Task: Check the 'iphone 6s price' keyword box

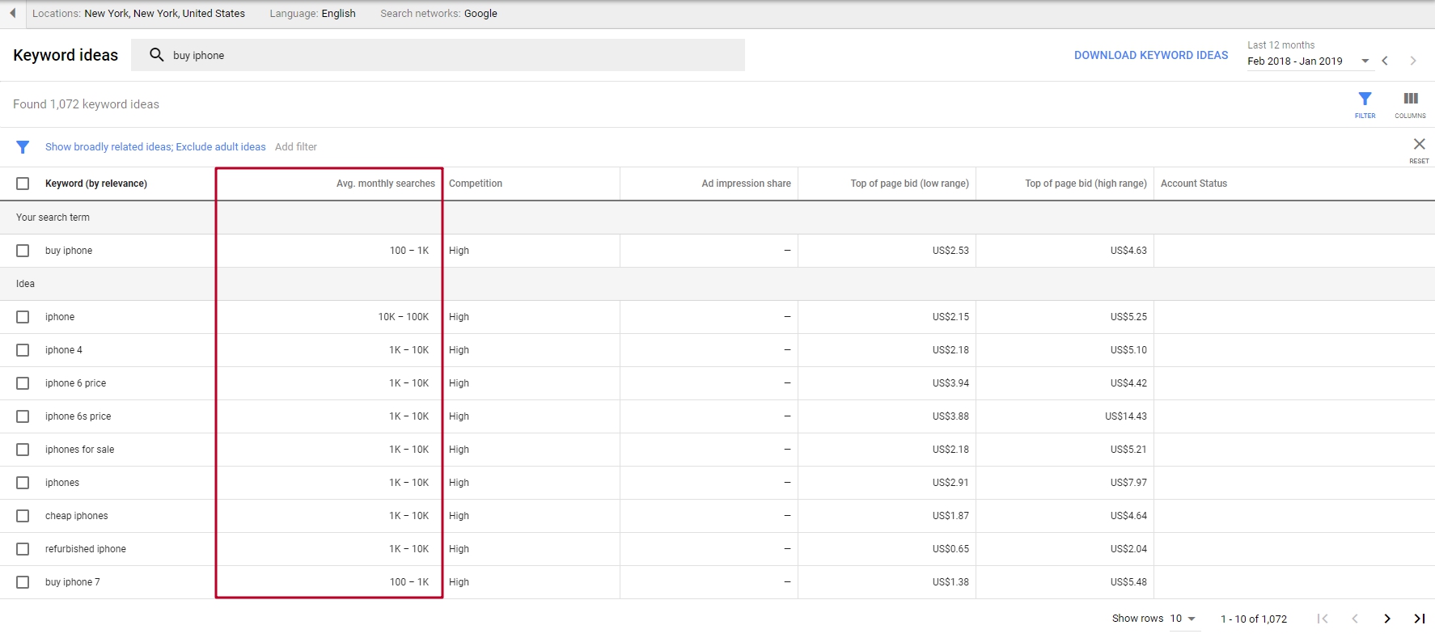Action: coord(23,416)
